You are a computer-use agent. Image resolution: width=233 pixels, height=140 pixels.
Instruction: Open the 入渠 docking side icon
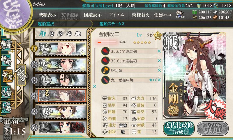pos(6,92)
